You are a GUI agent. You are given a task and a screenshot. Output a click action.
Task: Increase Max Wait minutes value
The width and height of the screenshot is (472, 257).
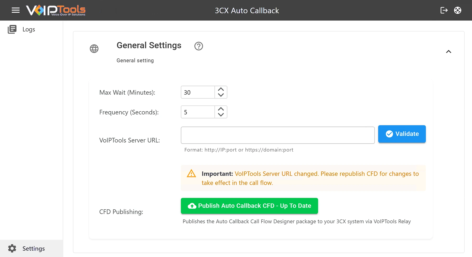coord(221,89)
